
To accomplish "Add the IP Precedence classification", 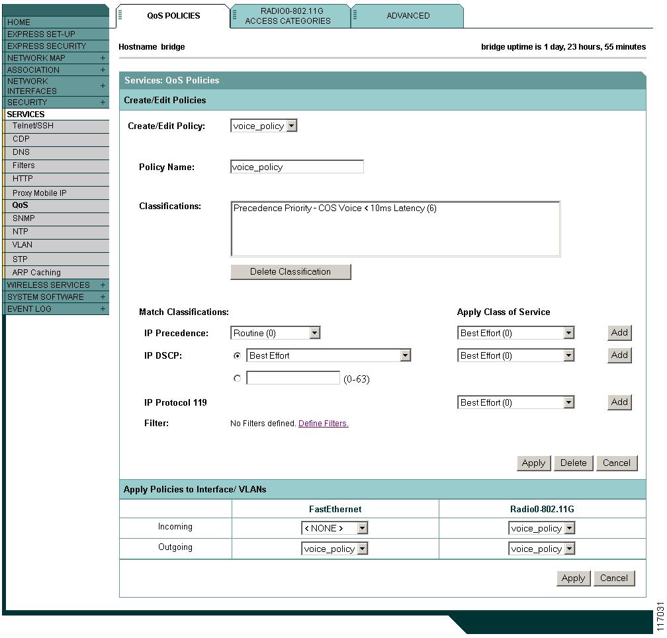I will (x=619, y=333).
